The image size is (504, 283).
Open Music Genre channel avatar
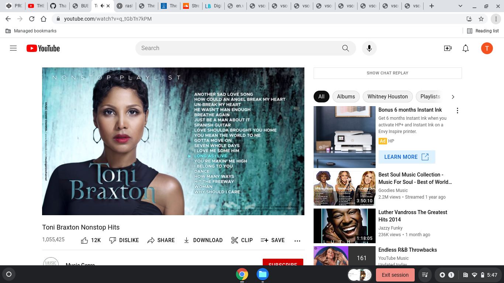pyautogui.click(x=51, y=262)
